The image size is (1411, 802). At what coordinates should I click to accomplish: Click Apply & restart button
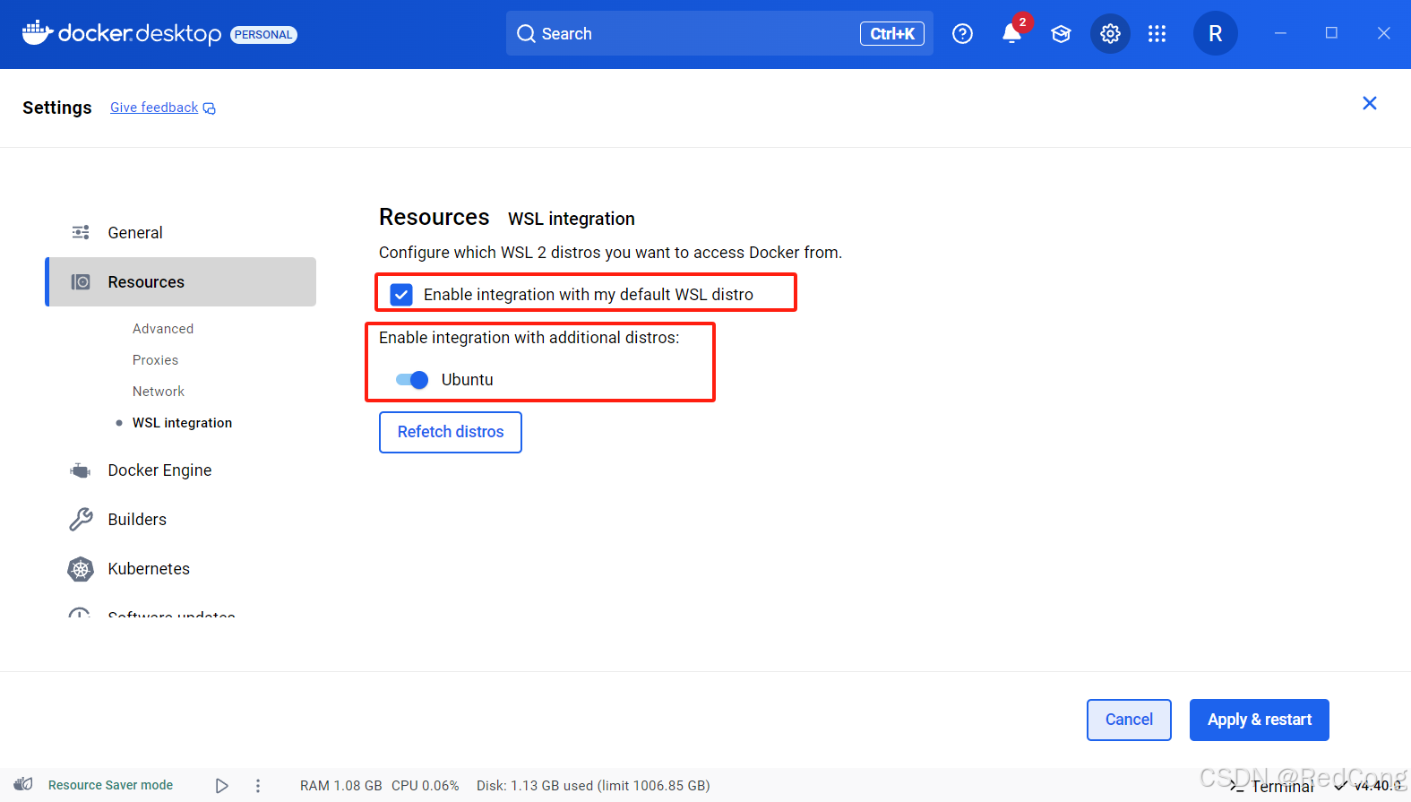tap(1259, 720)
